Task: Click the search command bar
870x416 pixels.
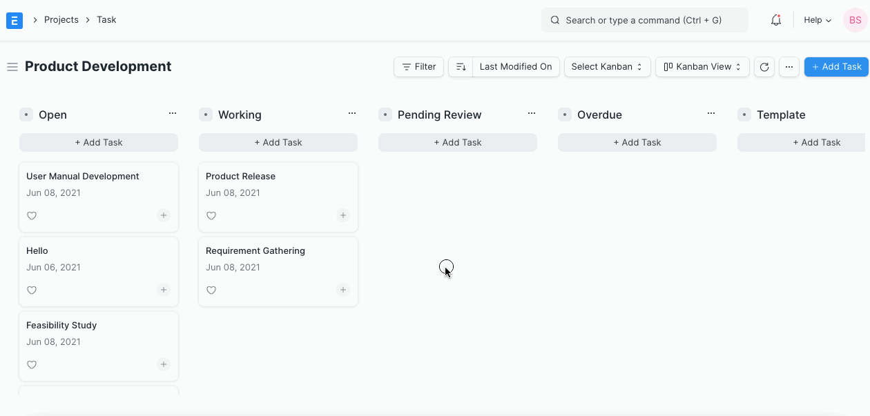Action: [644, 20]
